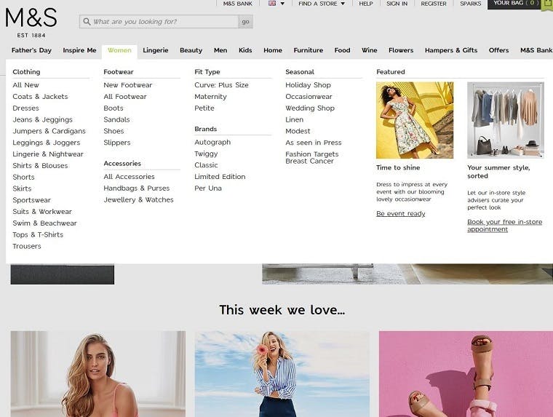Open the shopping bag icon
This screenshot has width=553, height=417.
[548, 4]
